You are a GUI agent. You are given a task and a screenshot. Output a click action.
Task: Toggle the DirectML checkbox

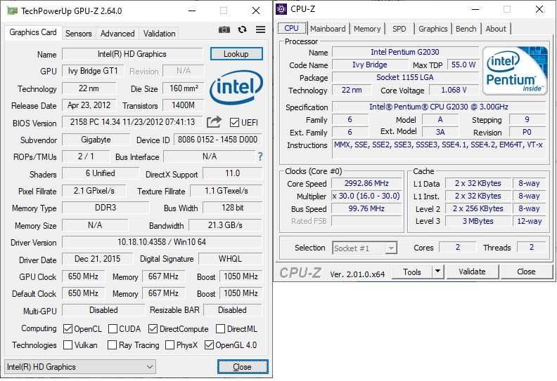tap(220, 329)
